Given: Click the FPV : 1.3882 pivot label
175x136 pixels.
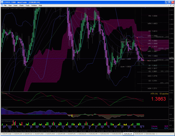Looking at the screenshot, I should click(153, 56).
